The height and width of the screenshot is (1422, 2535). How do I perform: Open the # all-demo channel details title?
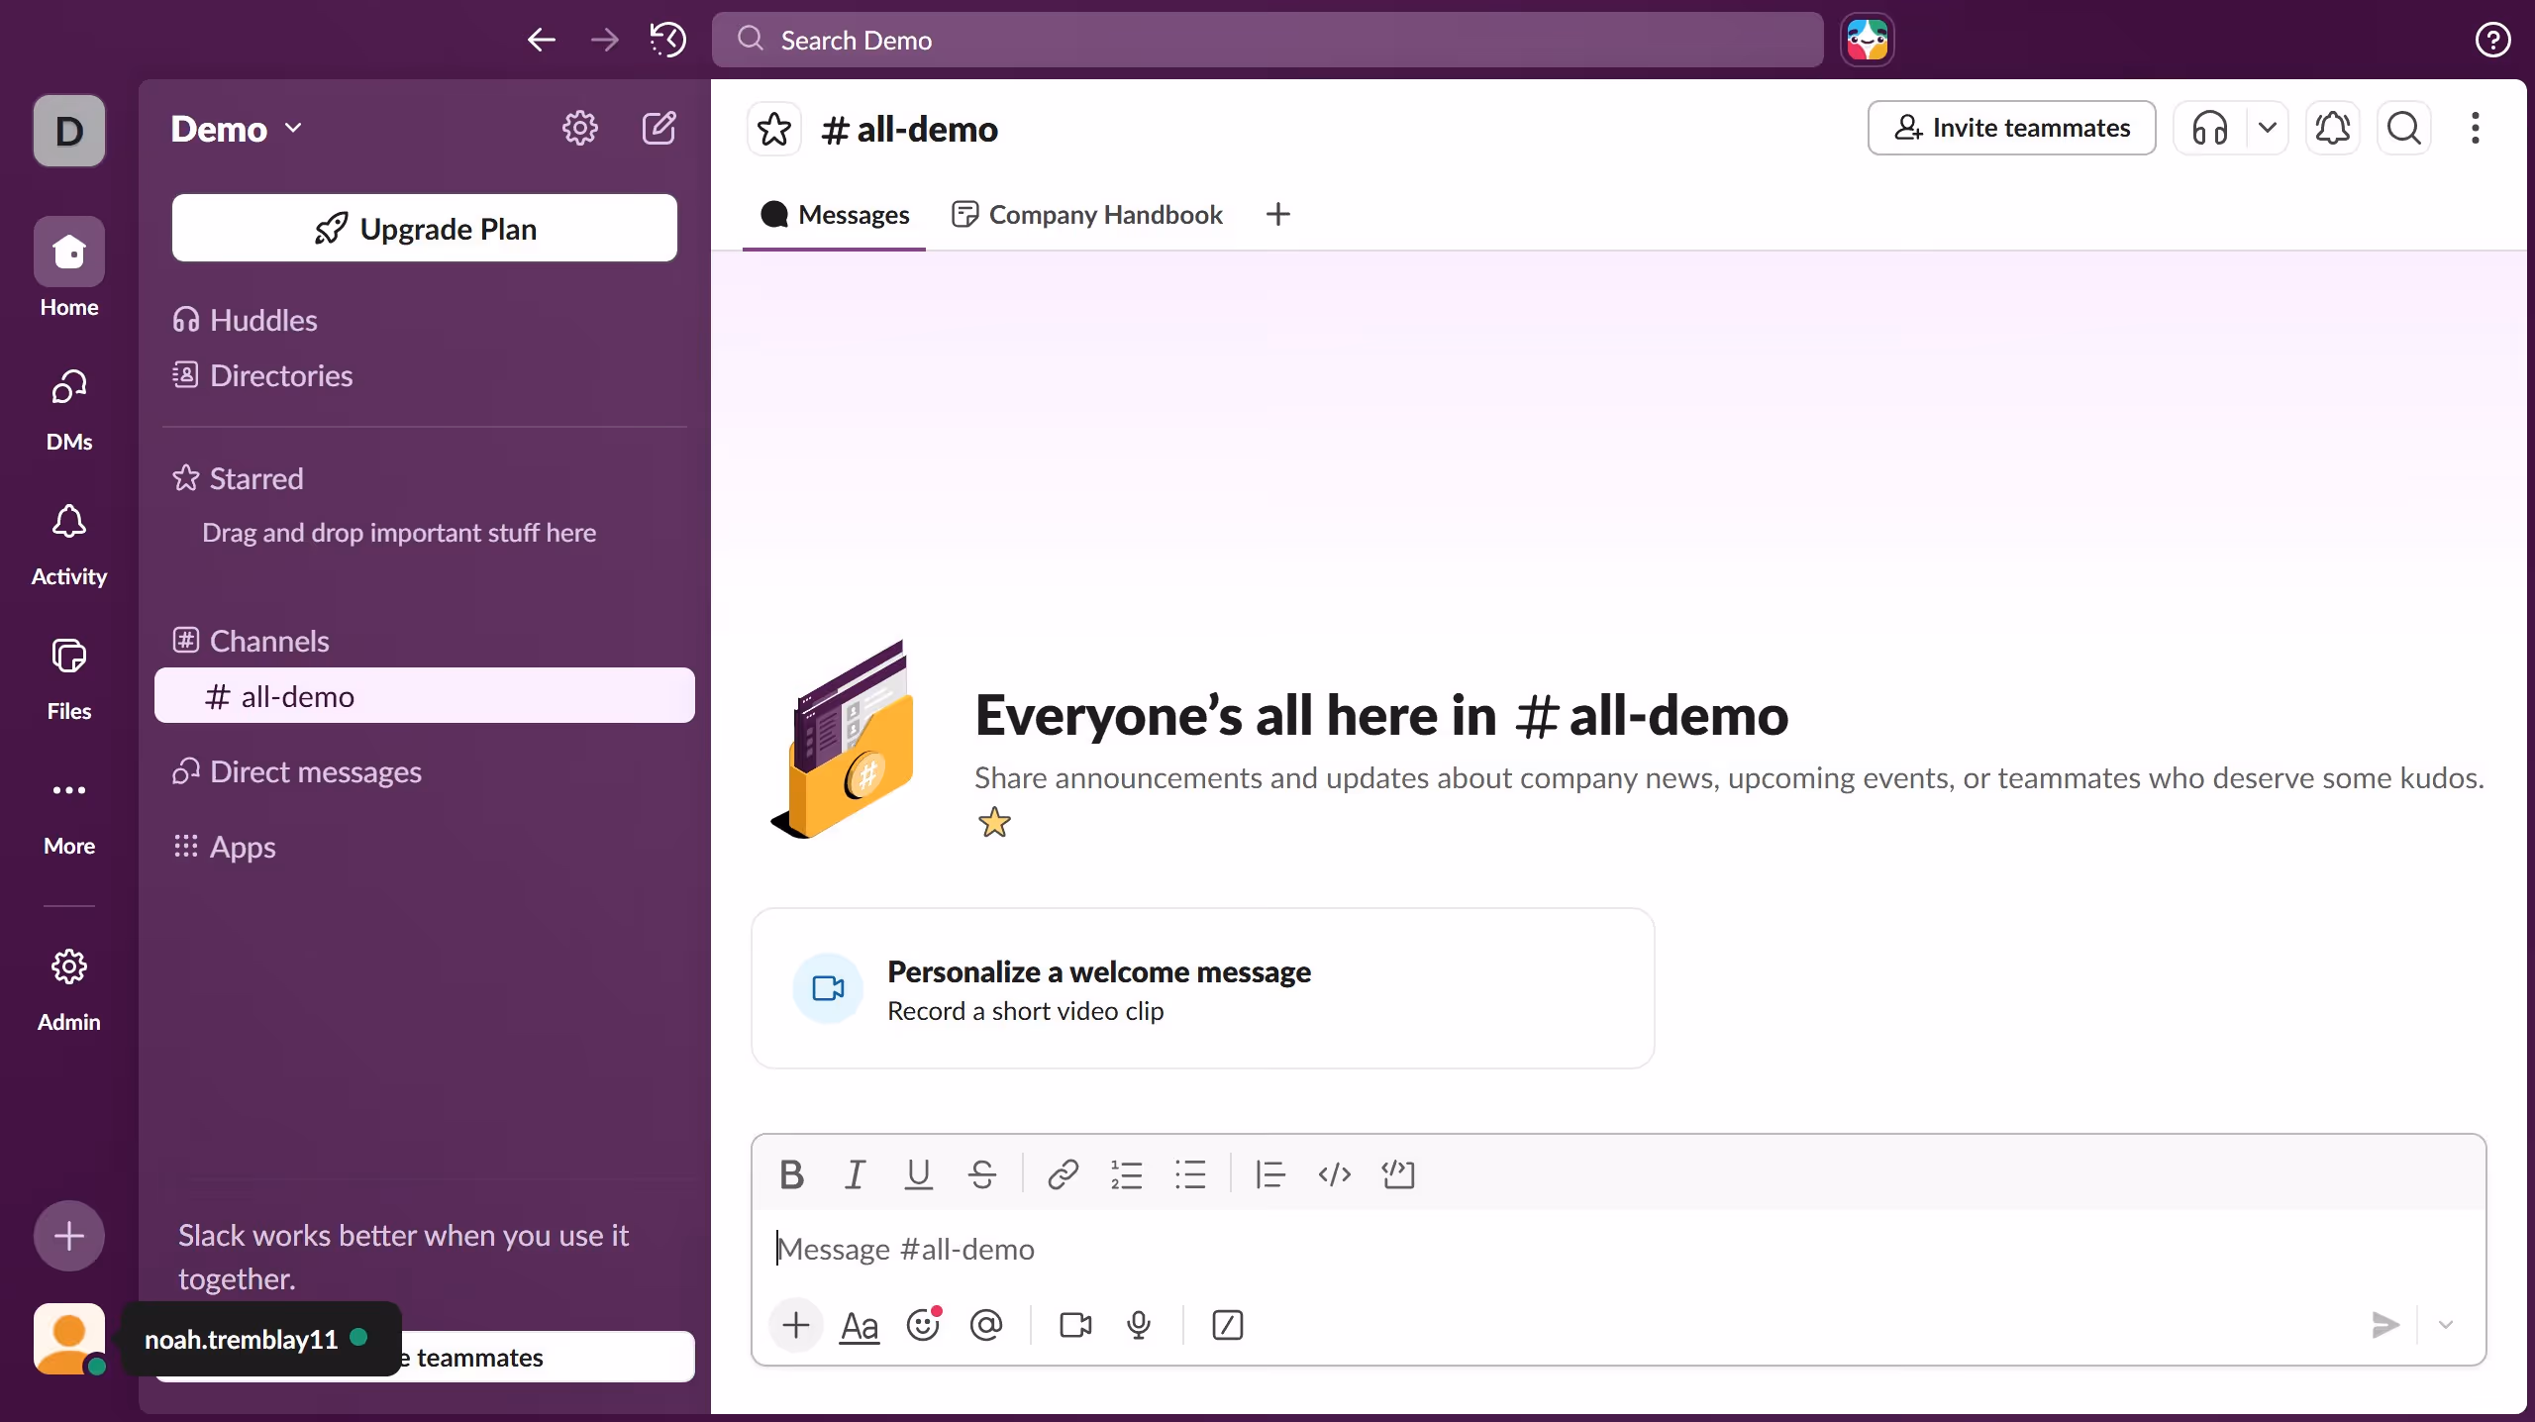(910, 129)
